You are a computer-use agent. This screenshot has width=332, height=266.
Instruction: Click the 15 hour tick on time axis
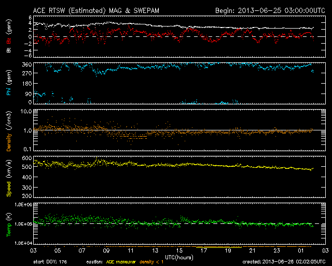[x=179, y=250]
